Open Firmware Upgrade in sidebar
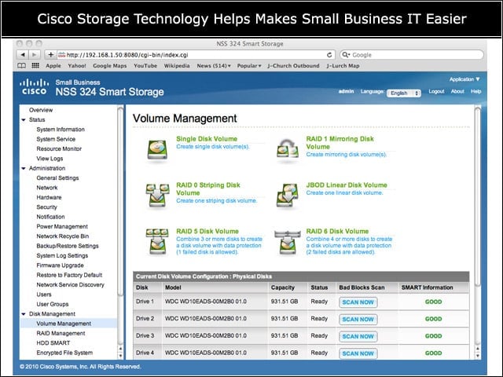503x377 pixels. click(x=60, y=265)
